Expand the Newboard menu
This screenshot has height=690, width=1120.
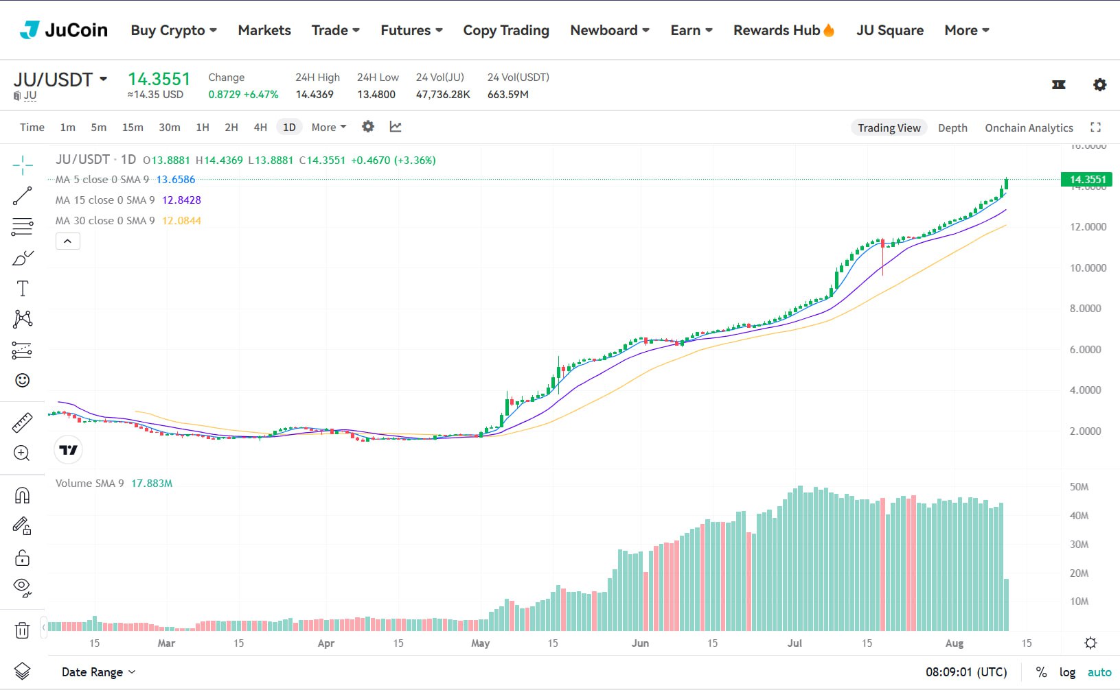pyautogui.click(x=610, y=30)
